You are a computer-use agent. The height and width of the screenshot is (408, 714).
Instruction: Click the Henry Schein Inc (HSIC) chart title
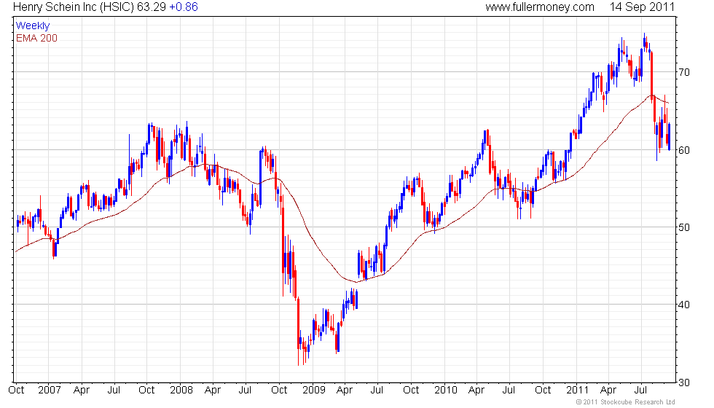click(73, 7)
